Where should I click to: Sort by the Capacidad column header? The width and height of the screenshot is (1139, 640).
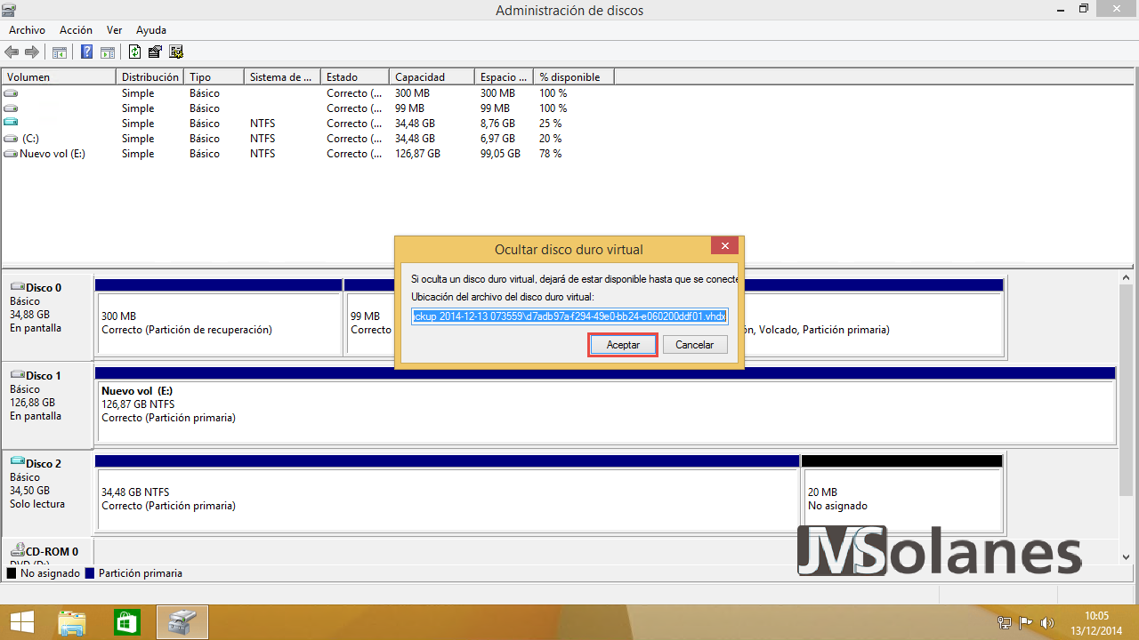point(432,77)
